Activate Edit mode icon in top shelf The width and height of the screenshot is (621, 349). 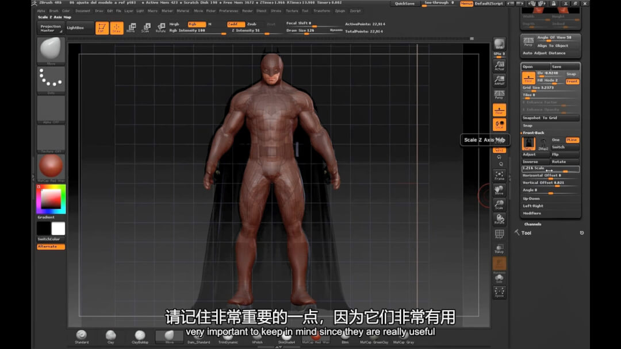click(102, 28)
